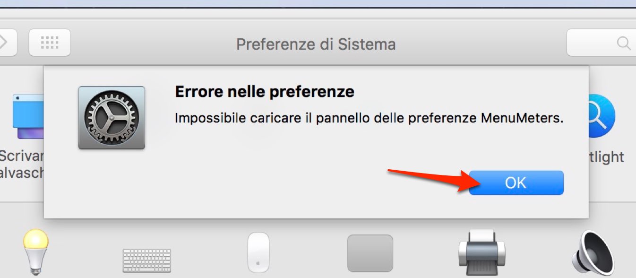Open the Printers and Scanners icon
The height and width of the screenshot is (278, 636).
coord(481,253)
